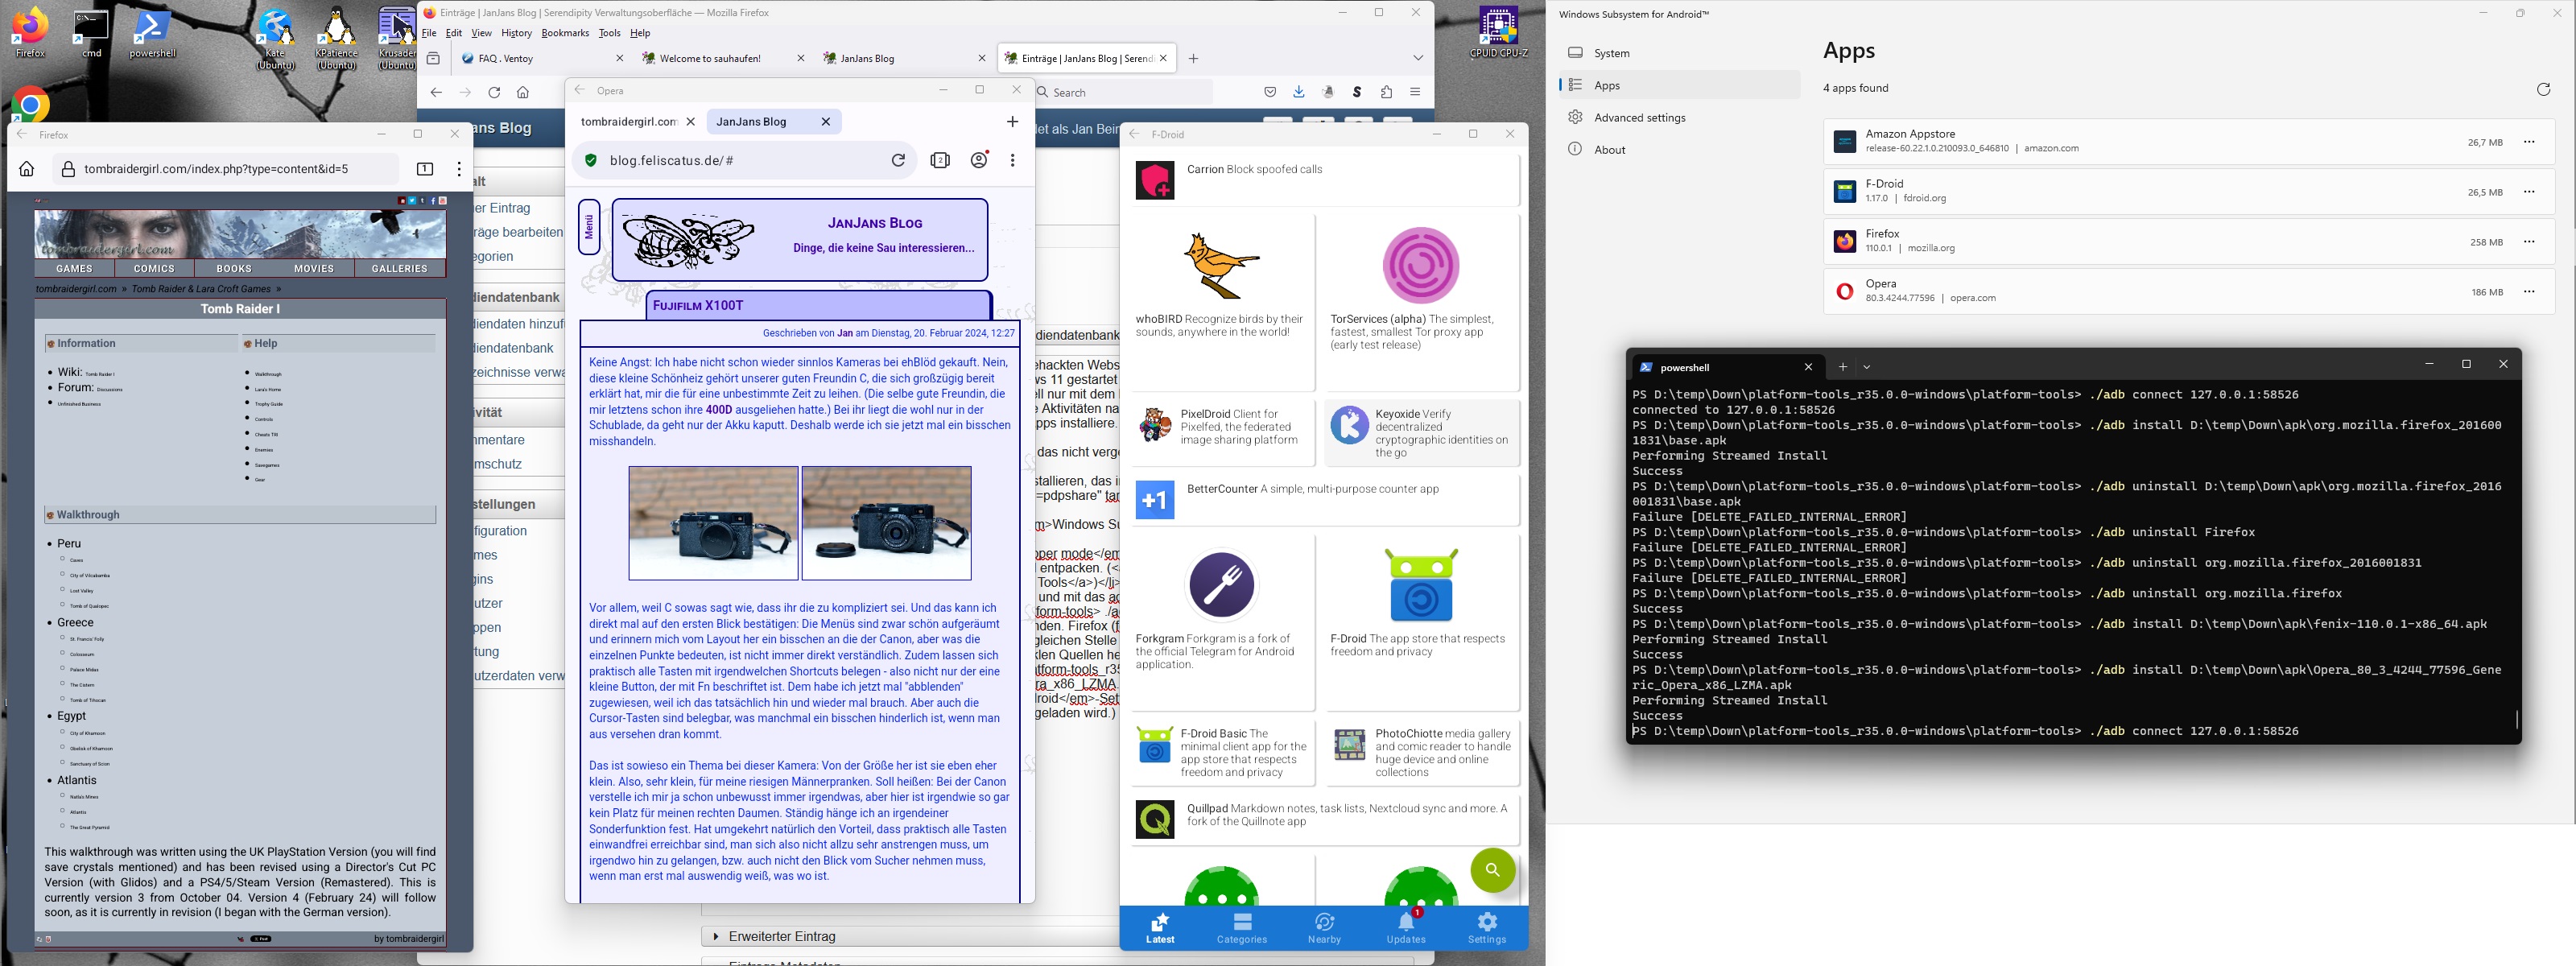Screen dimensions: 2576x966
Task: Open Kate (Ubuntu) desktop icon
Action: point(275,40)
